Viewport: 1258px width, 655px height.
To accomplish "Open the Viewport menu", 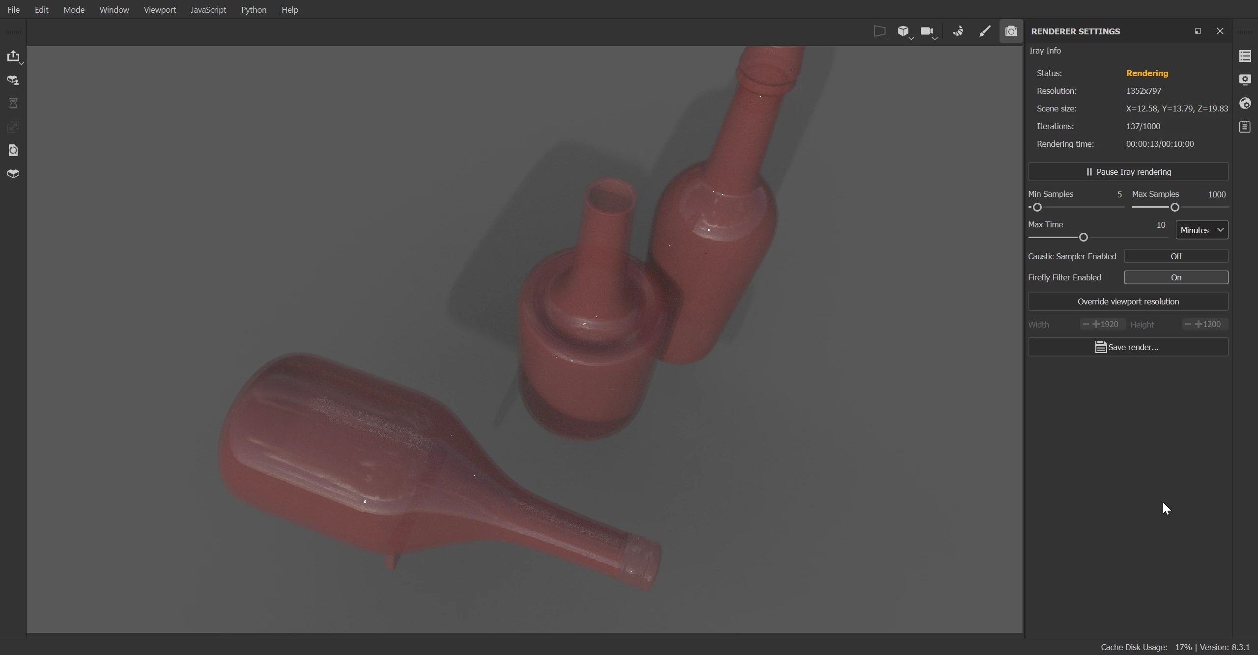I will click(160, 10).
